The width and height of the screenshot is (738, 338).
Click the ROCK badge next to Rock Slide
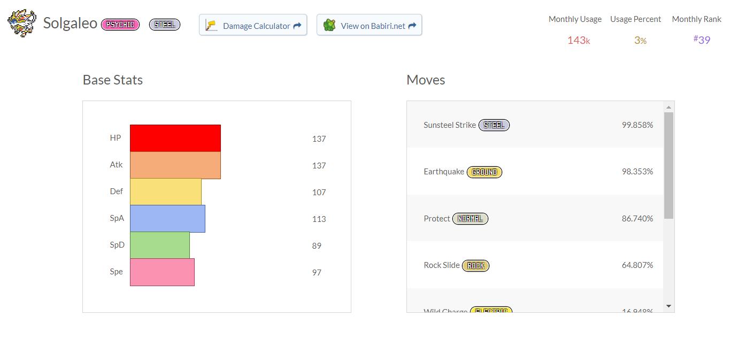click(475, 266)
